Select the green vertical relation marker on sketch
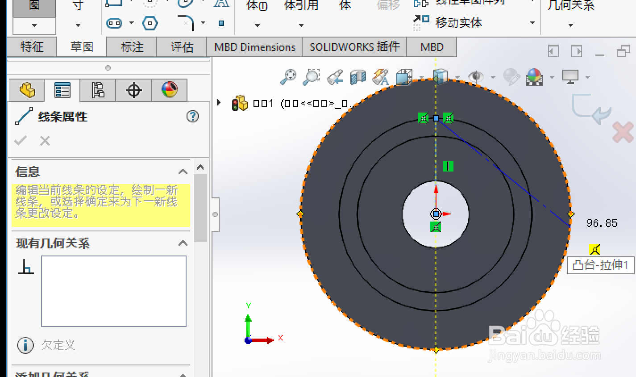 pos(448,166)
